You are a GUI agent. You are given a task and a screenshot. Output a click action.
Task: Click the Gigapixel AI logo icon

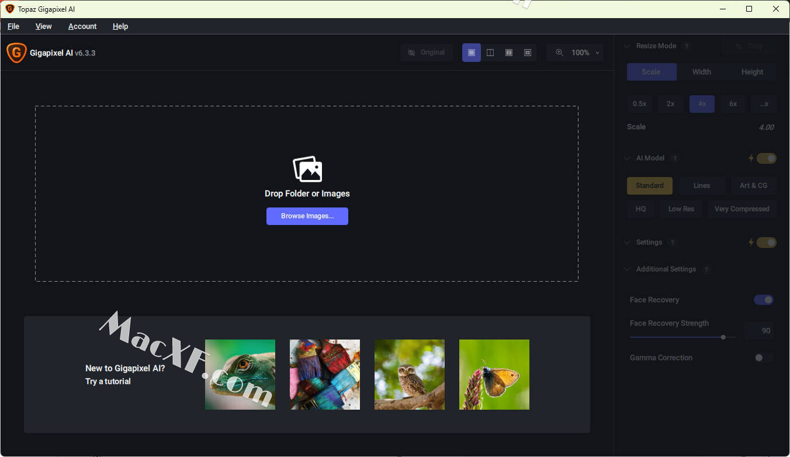point(16,53)
